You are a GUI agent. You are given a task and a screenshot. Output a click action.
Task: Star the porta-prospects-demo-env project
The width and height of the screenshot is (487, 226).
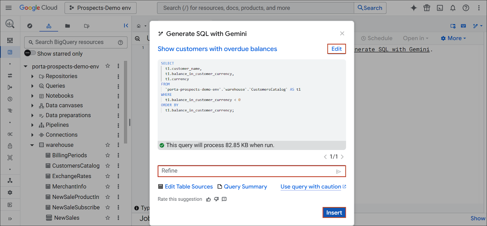[x=107, y=66]
